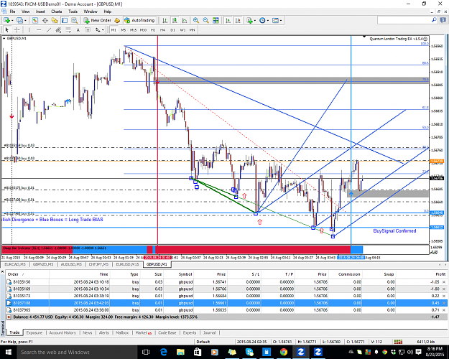Expand the Periods dropdown arrow

268,20
